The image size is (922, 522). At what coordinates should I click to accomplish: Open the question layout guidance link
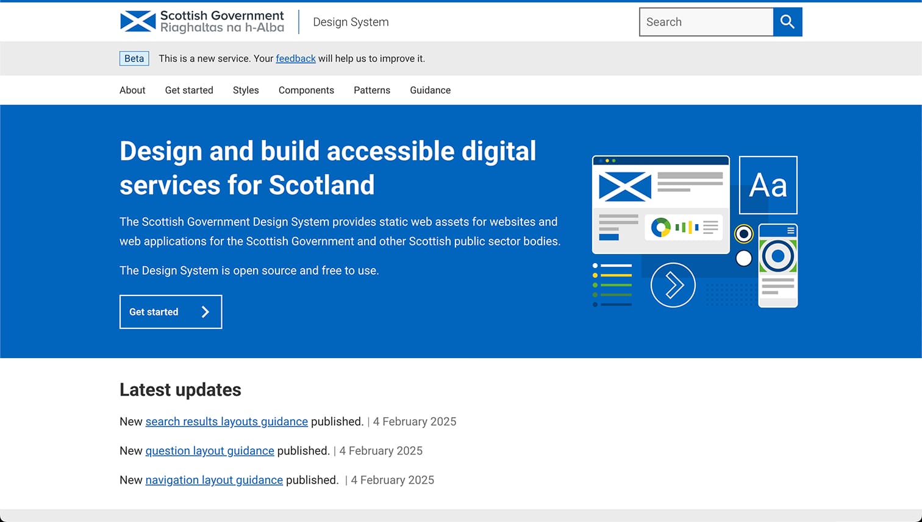(210, 451)
